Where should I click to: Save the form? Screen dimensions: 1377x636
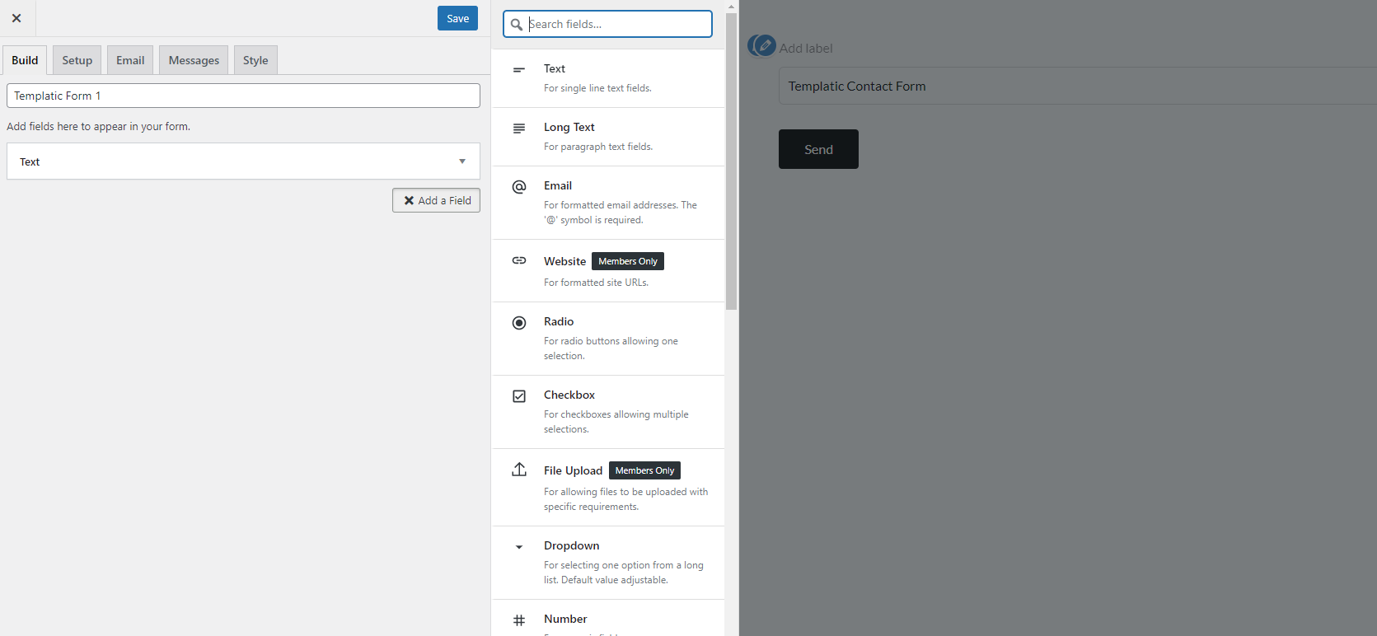457,18
